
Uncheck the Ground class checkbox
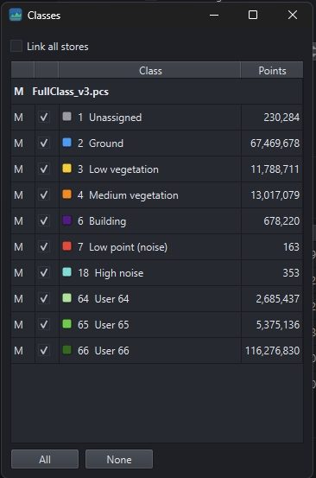[44, 143]
